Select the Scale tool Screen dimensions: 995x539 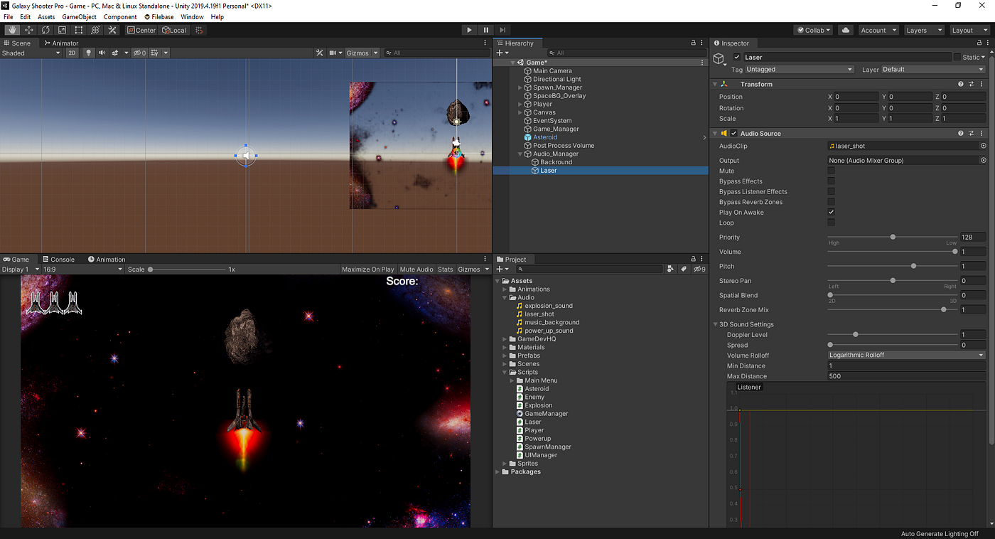tap(62, 30)
